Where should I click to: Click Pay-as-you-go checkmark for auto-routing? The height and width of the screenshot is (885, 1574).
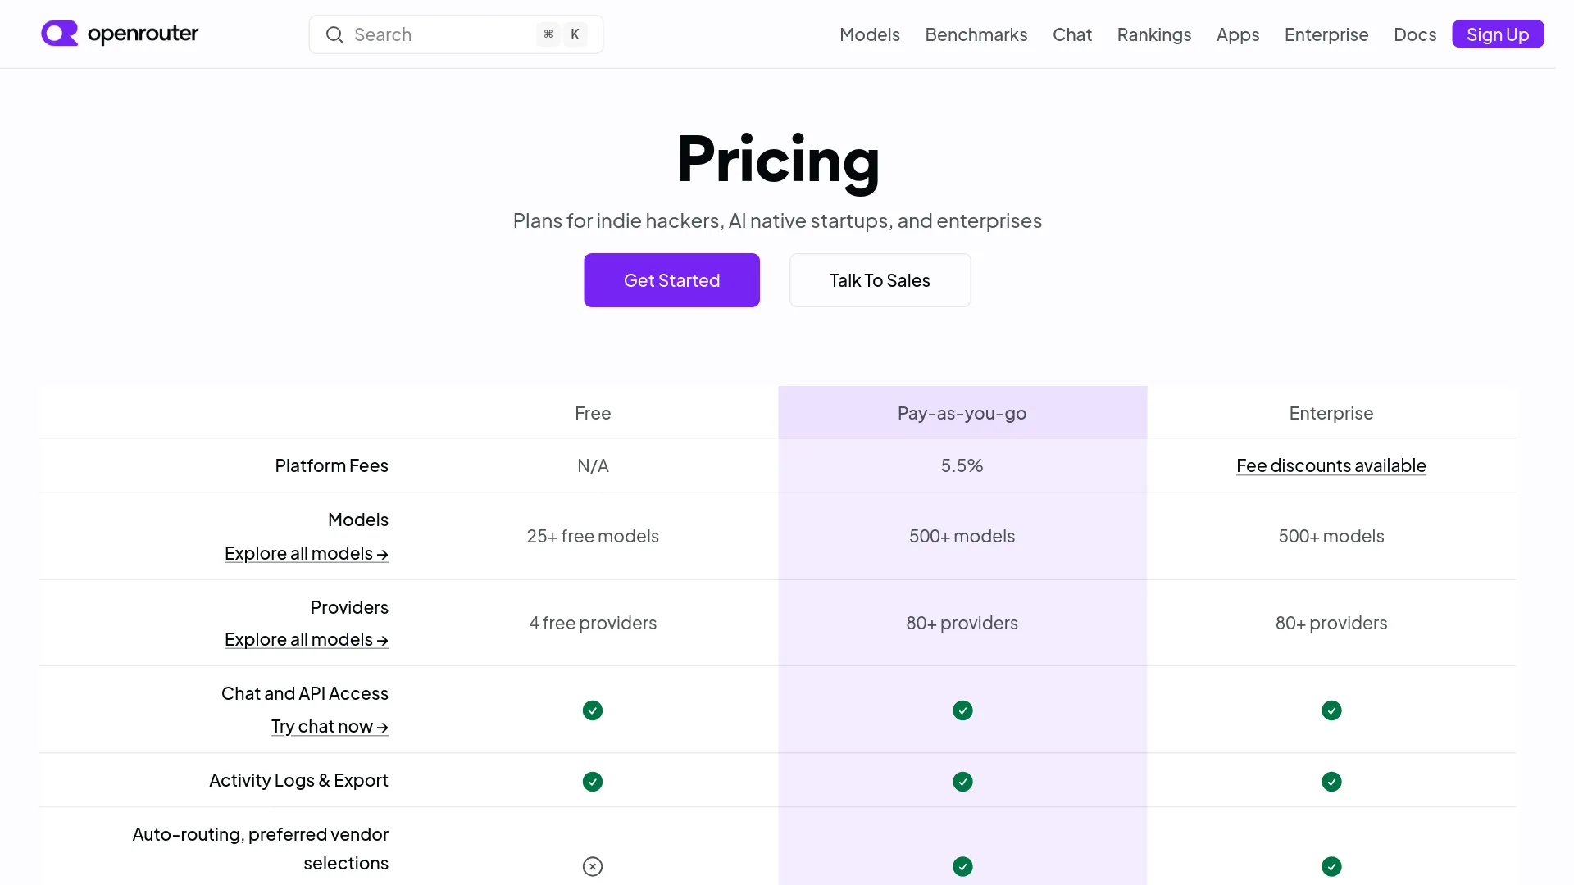(x=962, y=866)
